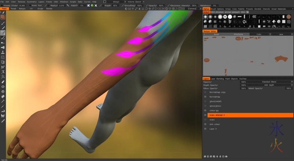Screen dimensions: 294x161
Task: Click the add new layer icon
Action: click(x=205, y=156)
